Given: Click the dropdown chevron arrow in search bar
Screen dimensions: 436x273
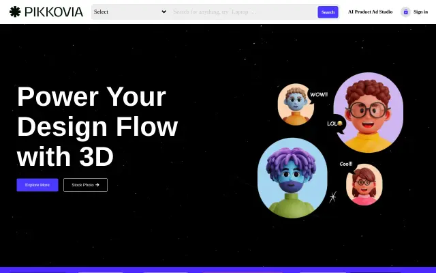Looking at the screenshot, I should [163, 12].
